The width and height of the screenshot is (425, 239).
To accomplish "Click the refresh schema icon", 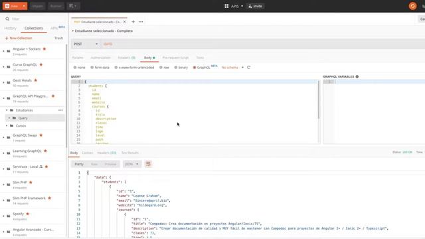I will [248, 68].
